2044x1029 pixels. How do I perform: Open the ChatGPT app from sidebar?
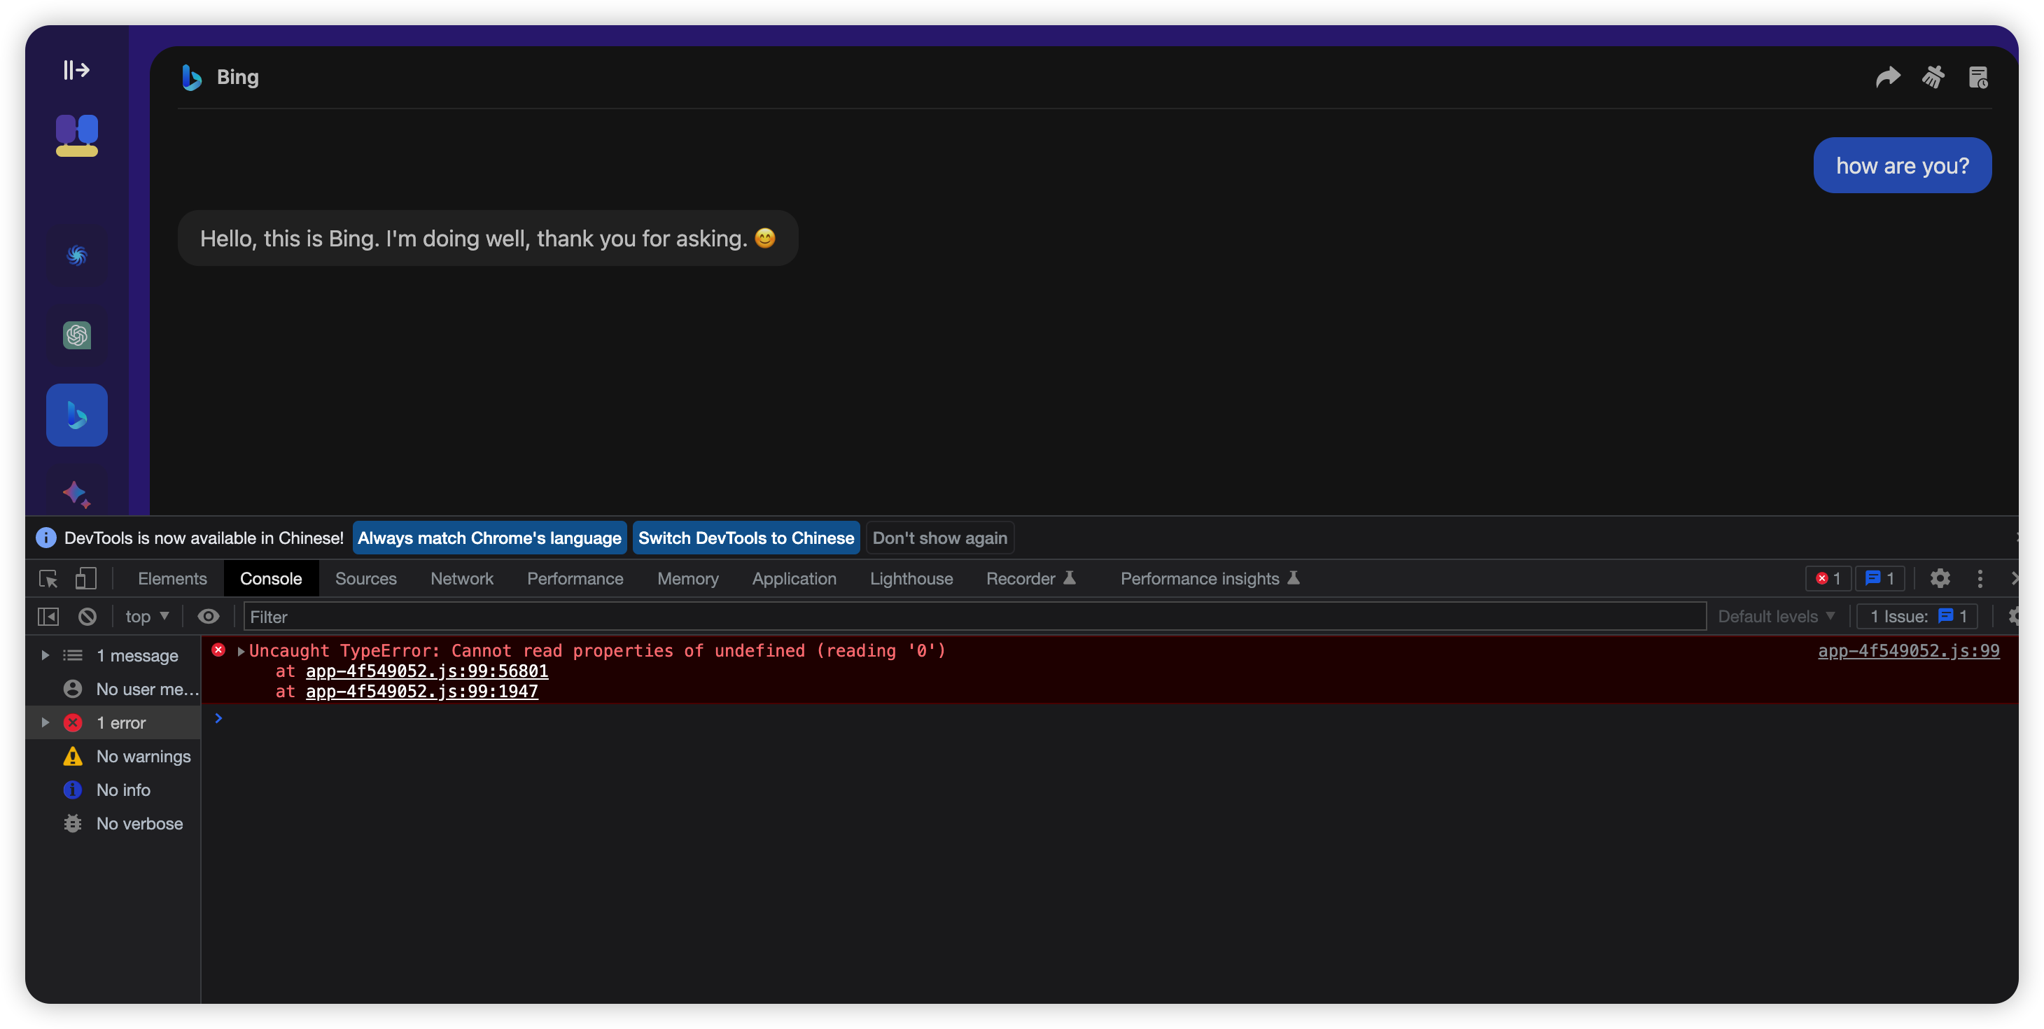coord(76,335)
